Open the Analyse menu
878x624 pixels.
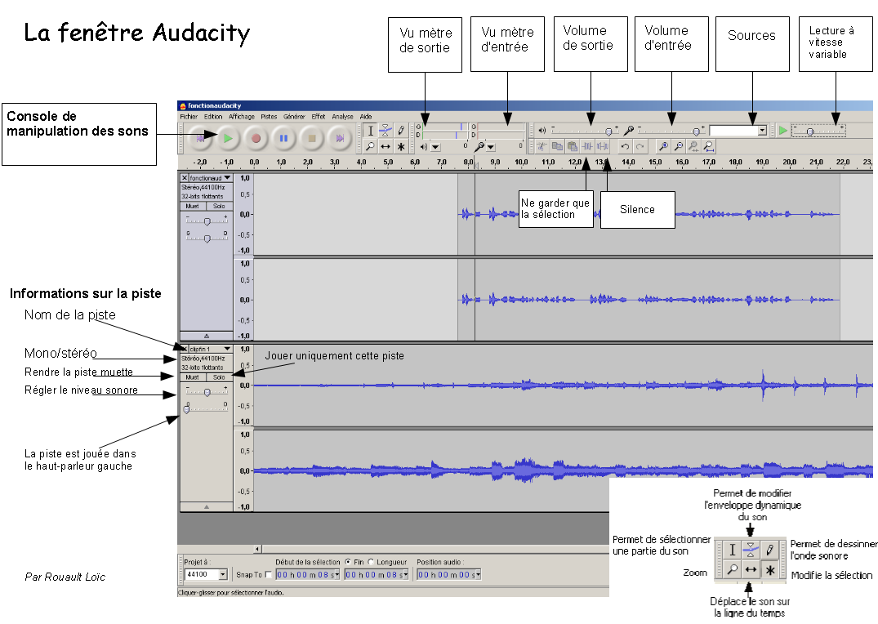(x=342, y=117)
